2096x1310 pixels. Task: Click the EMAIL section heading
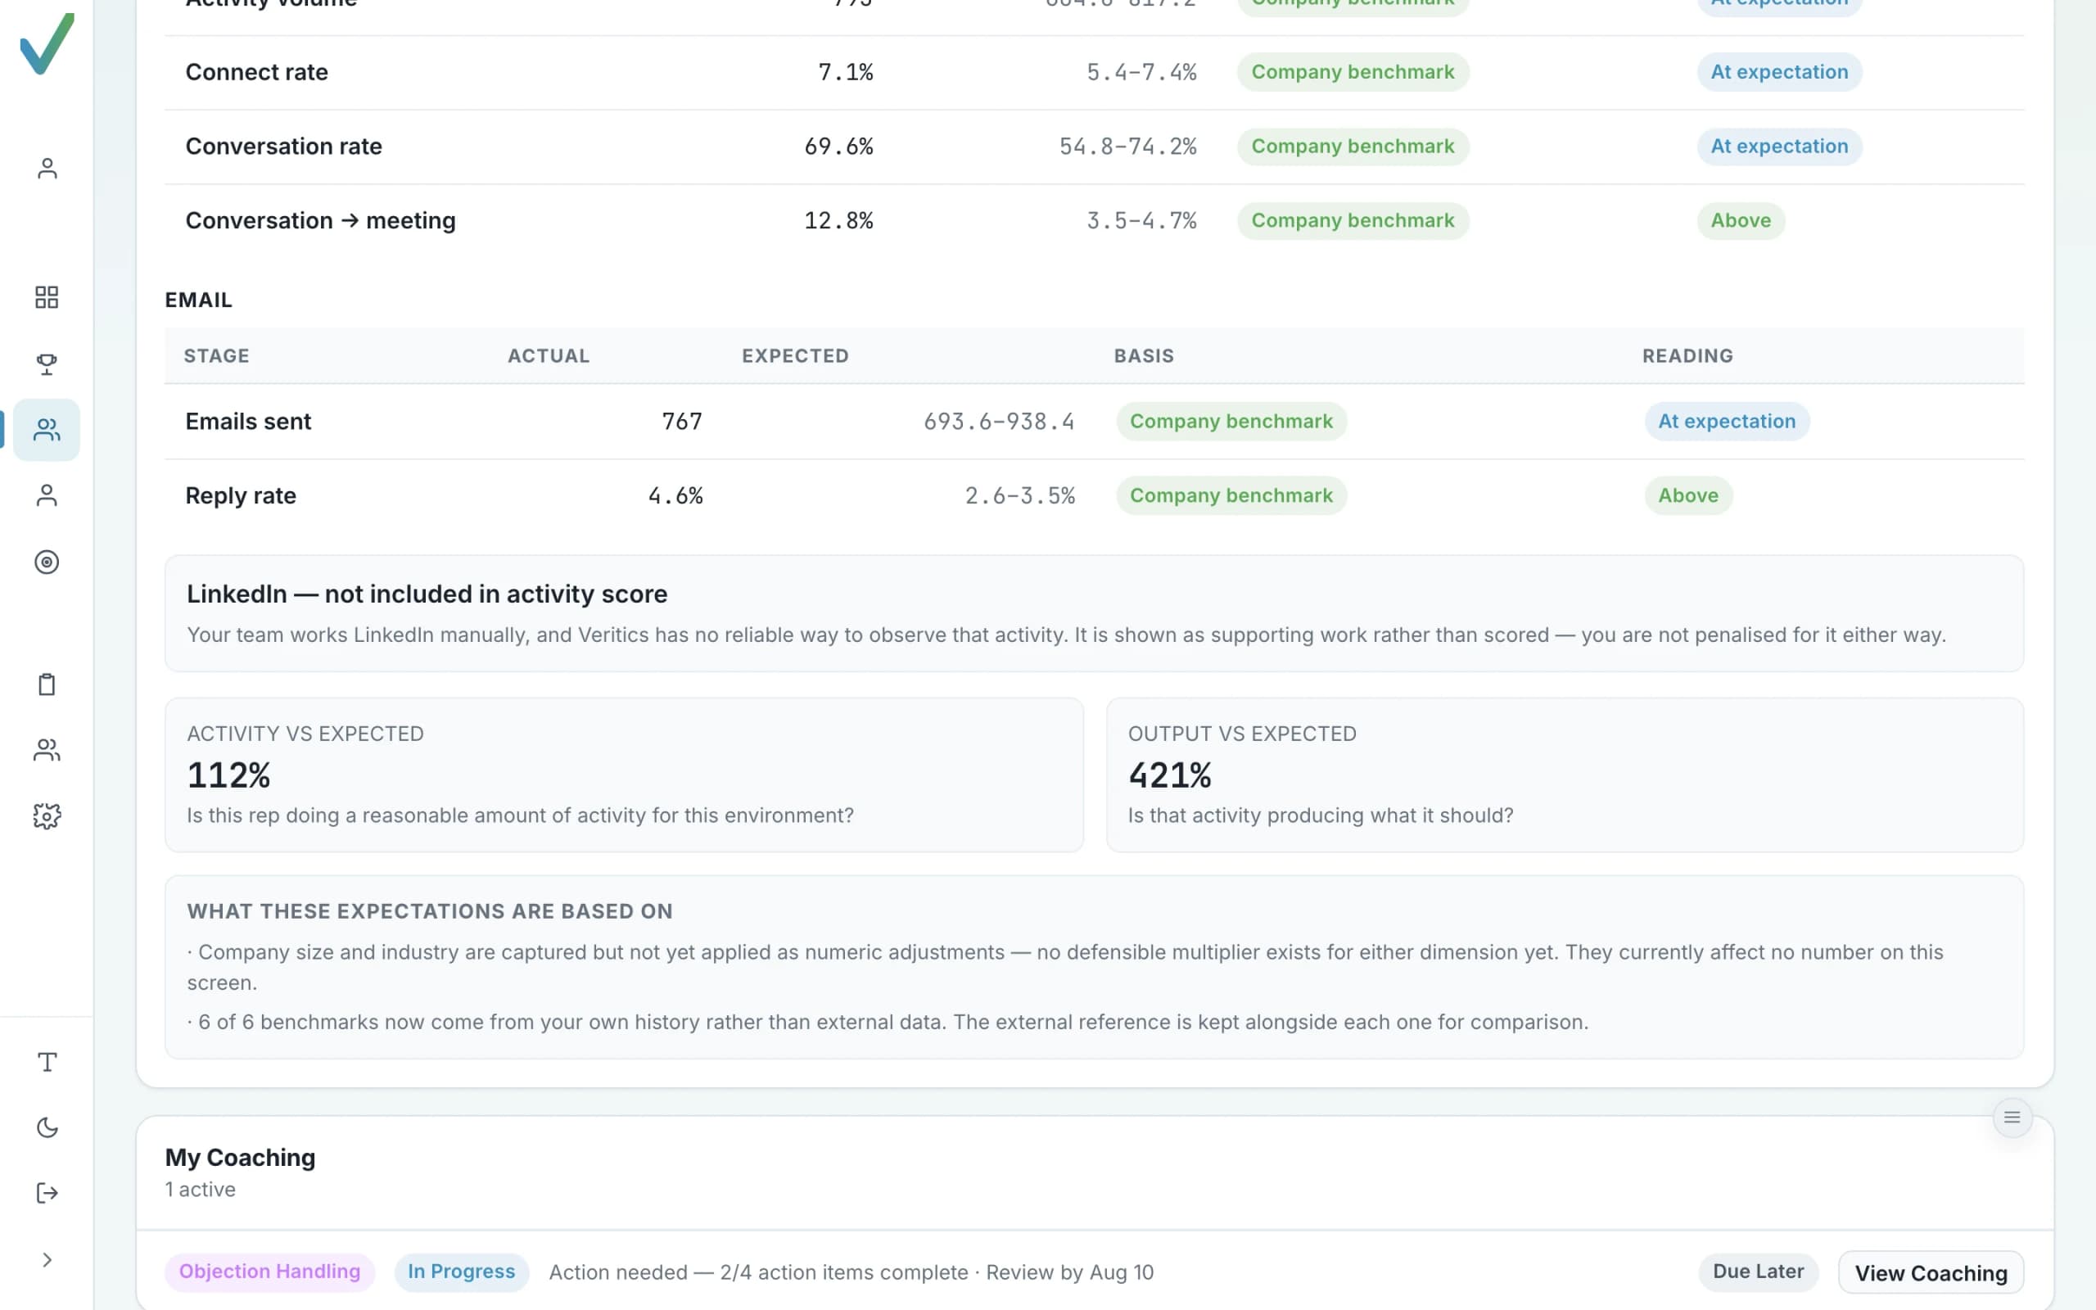pyautogui.click(x=198, y=300)
